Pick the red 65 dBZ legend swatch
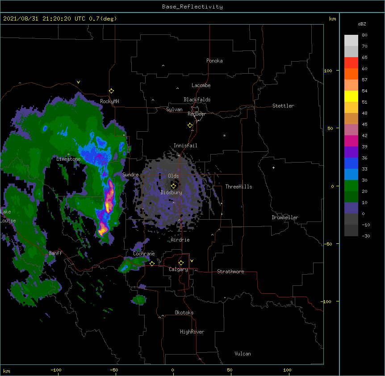Image resolution: width=385 pixels, height=376 pixels. (x=351, y=63)
